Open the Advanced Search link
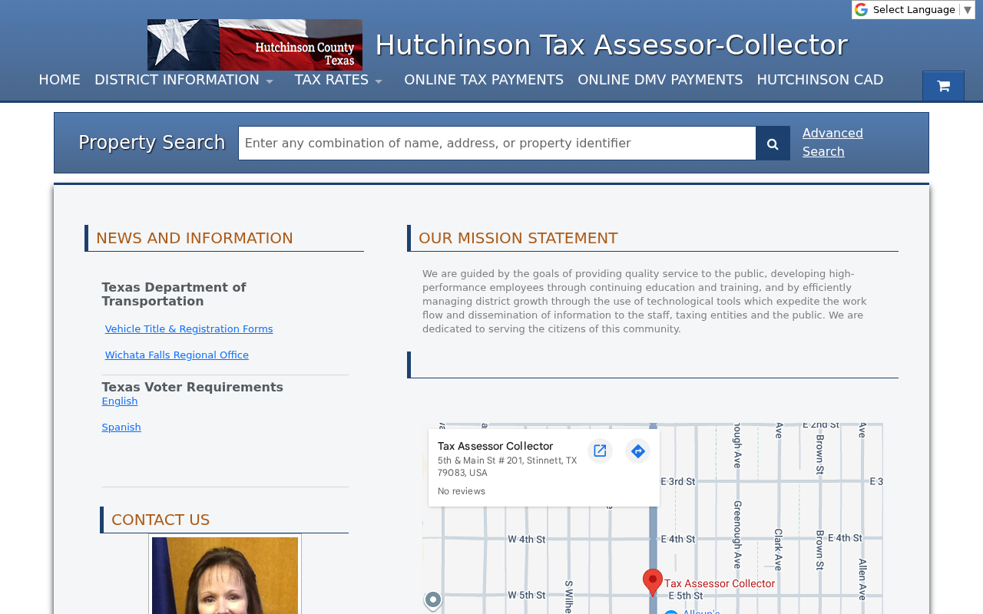This screenshot has width=983, height=614. pyautogui.click(x=832, y=143)
